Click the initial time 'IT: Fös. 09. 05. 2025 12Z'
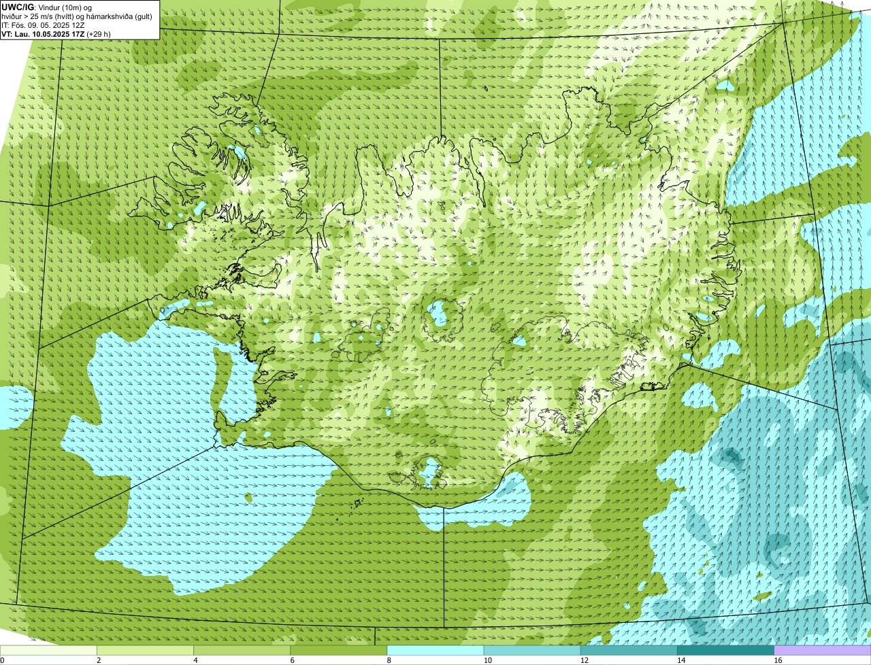 43,25
